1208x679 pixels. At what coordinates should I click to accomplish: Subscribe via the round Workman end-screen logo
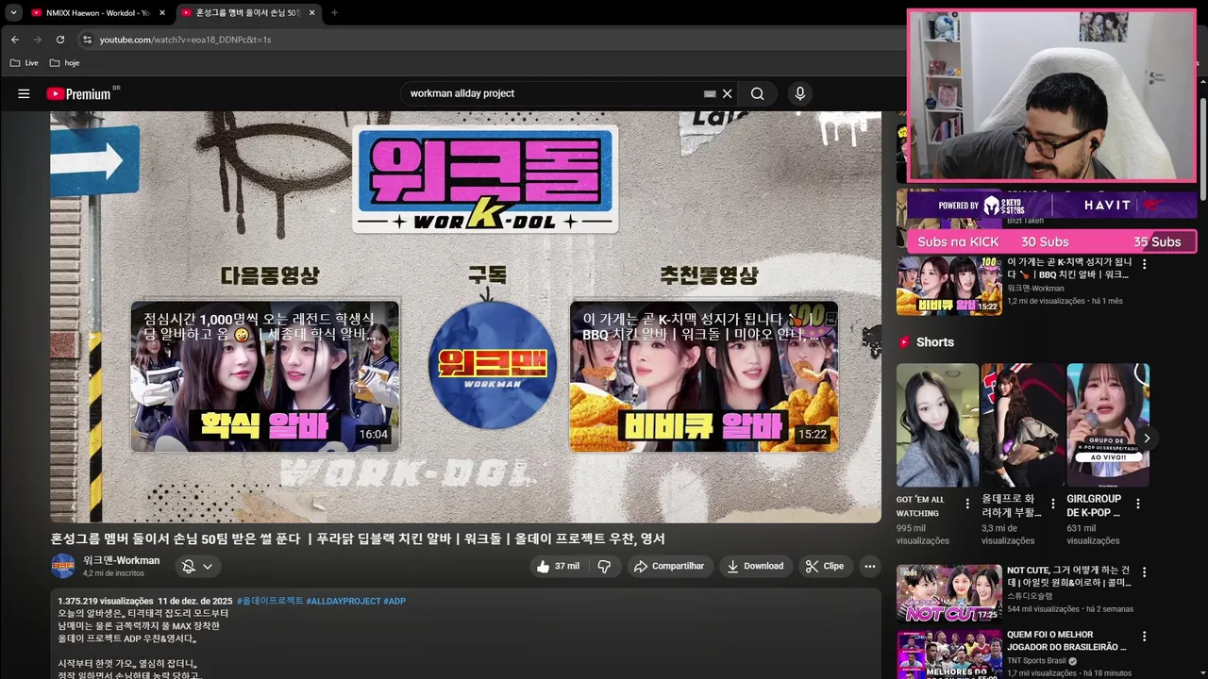click(493, 365)
